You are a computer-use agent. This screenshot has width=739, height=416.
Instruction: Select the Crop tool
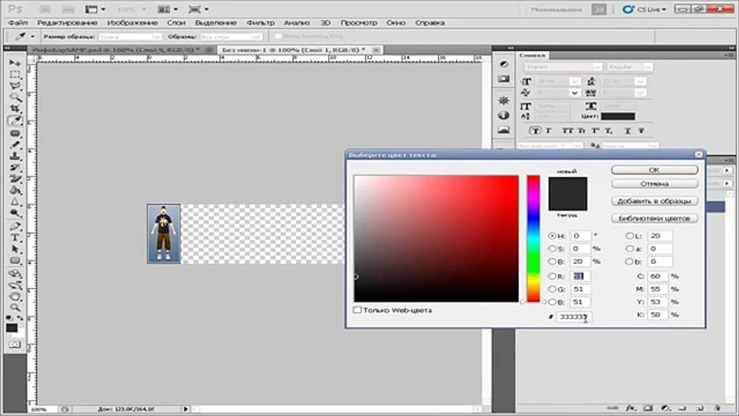(15, 109)
